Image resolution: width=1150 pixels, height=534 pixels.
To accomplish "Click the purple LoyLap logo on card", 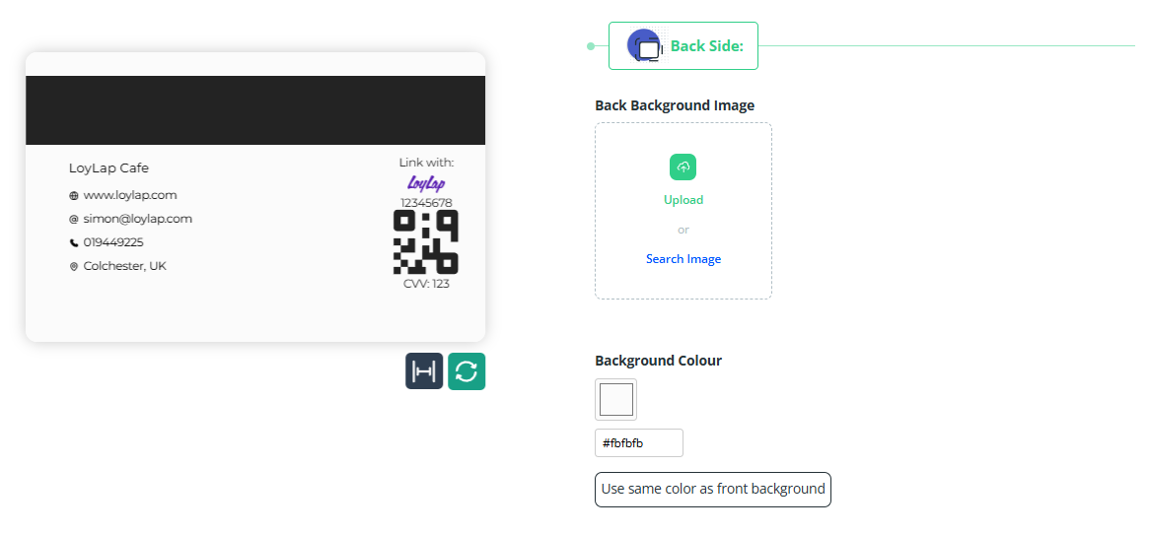I will coord(426,183).
